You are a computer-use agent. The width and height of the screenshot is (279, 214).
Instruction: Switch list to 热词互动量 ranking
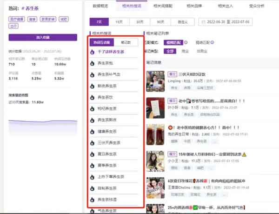101,42
